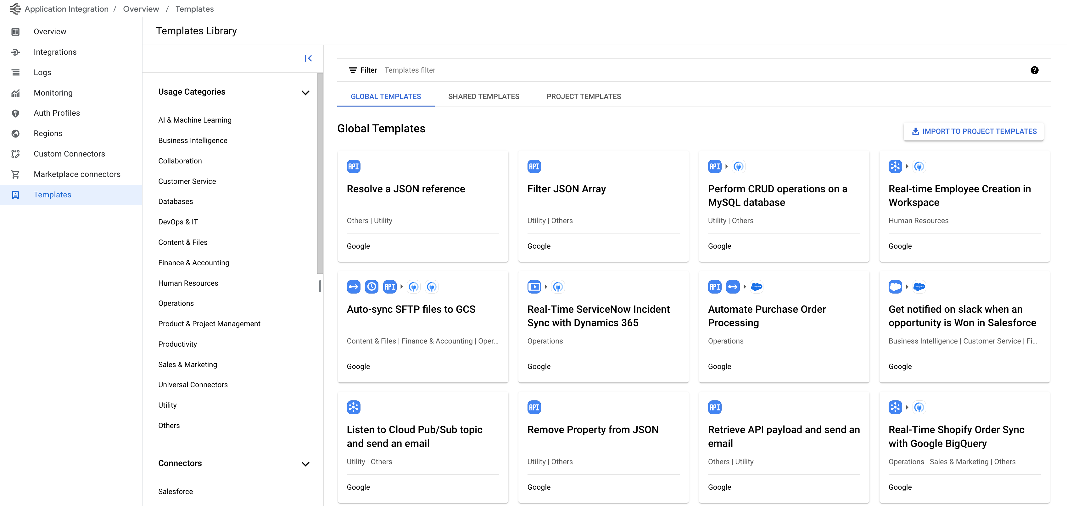Viewport: 1067px width, 506px height.
Task: Switch to the SHARED TEMPLATES tab
Action: coord(483,96)
